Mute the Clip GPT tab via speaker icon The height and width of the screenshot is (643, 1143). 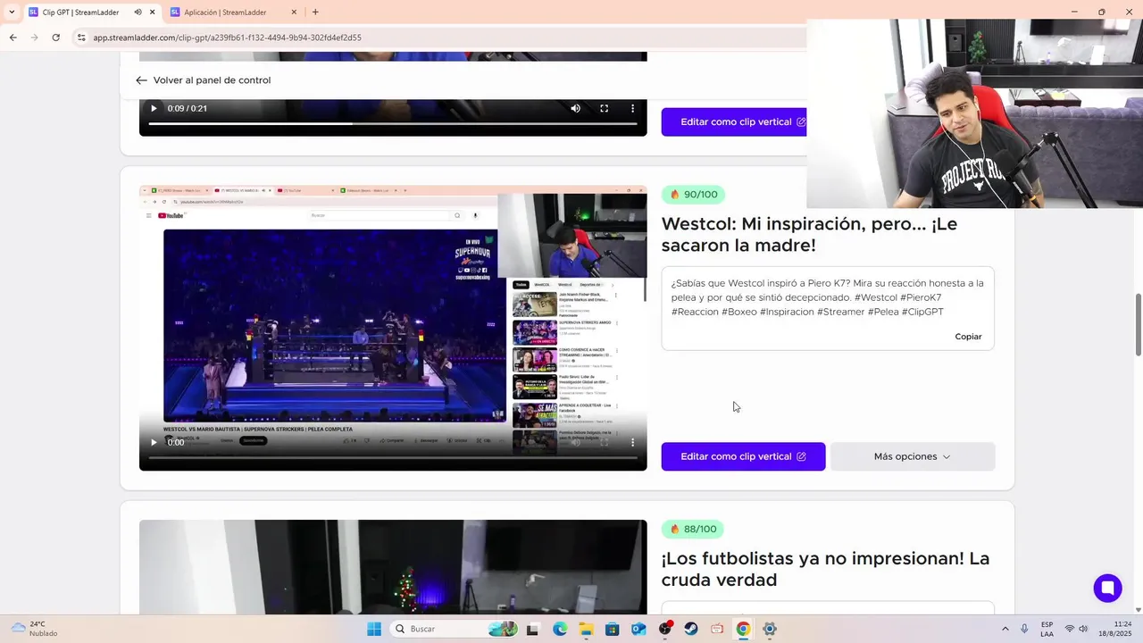click(138, 13)
